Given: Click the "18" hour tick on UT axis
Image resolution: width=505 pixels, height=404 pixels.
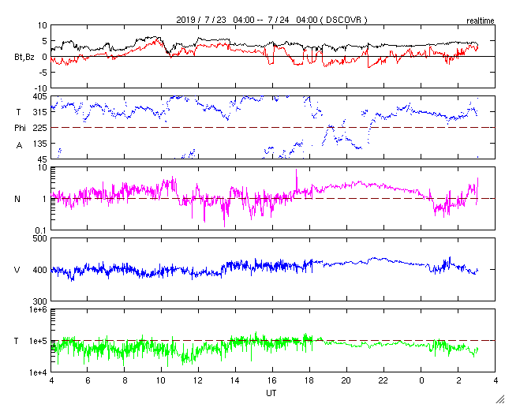Looking at the screenshot, I should (309, 381).
